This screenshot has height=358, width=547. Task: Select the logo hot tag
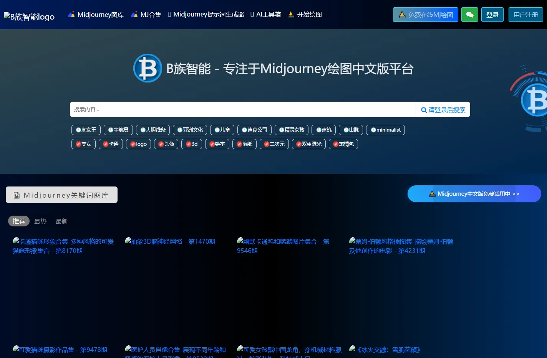(x=138, y=144)
